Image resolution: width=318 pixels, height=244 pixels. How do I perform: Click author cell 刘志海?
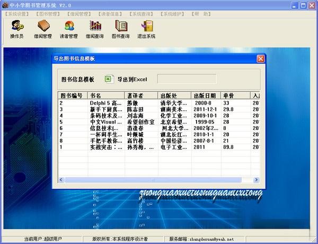tap(135, 116)
